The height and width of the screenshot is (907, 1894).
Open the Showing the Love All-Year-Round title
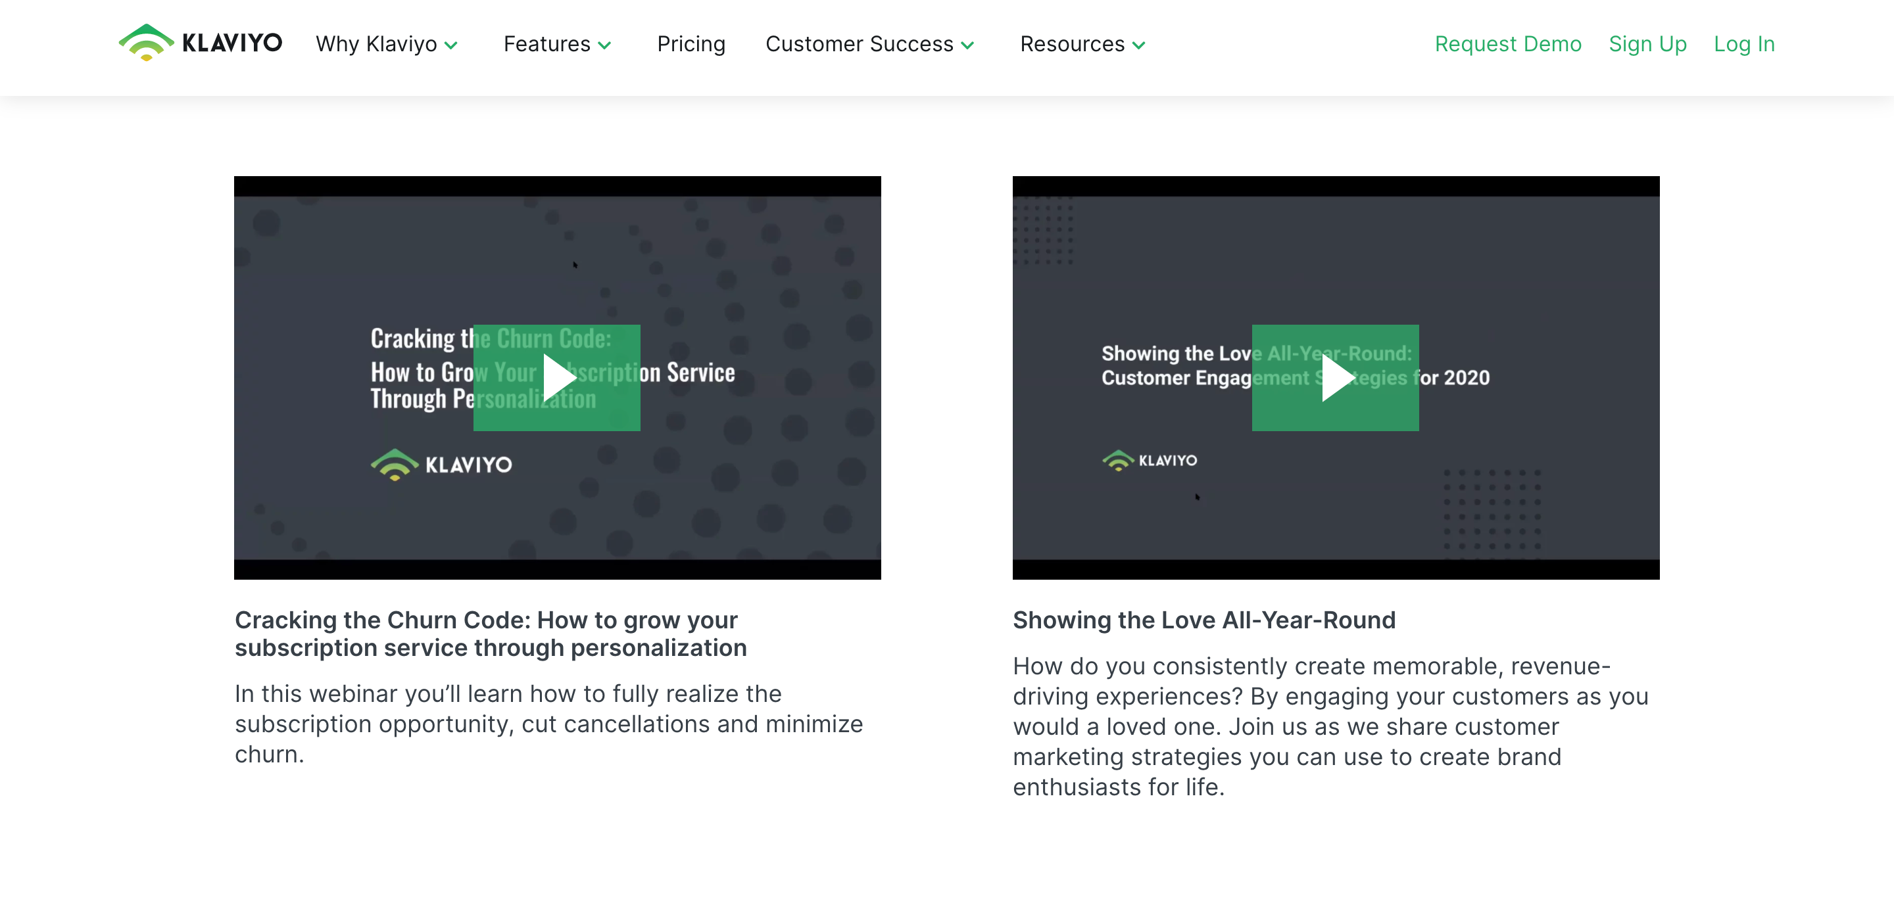click(1204, 620)
